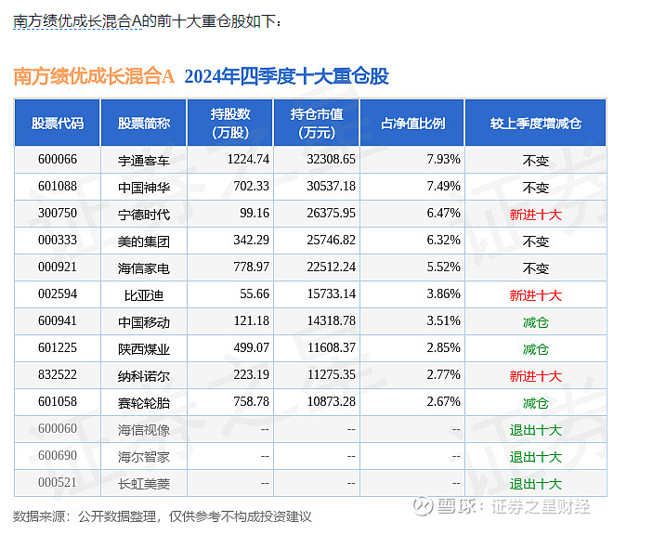The height and width of the screenshot is (535, 653).
Task: Select stock code 600066
Action: click(x=58, y=160)
